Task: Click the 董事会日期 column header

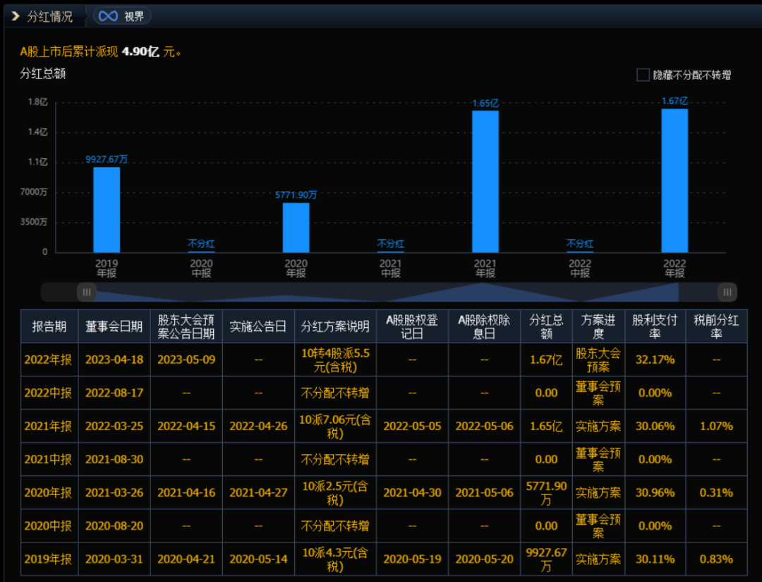Action: tap(114, 326)
